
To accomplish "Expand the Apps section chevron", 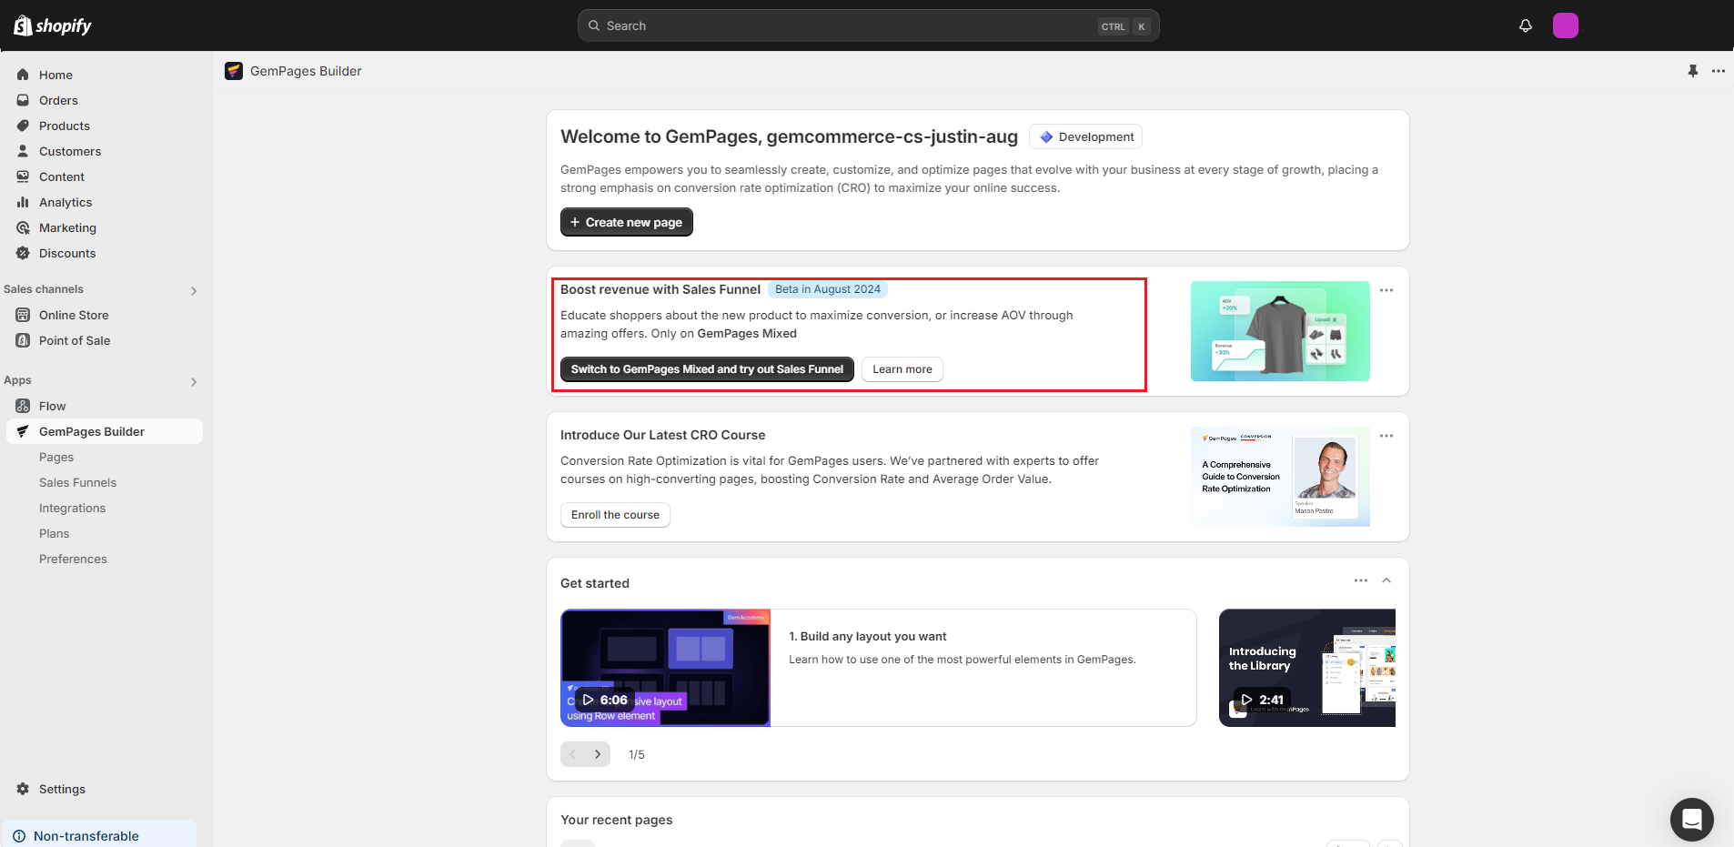I will pyautogui.click(x=194, y=382).
